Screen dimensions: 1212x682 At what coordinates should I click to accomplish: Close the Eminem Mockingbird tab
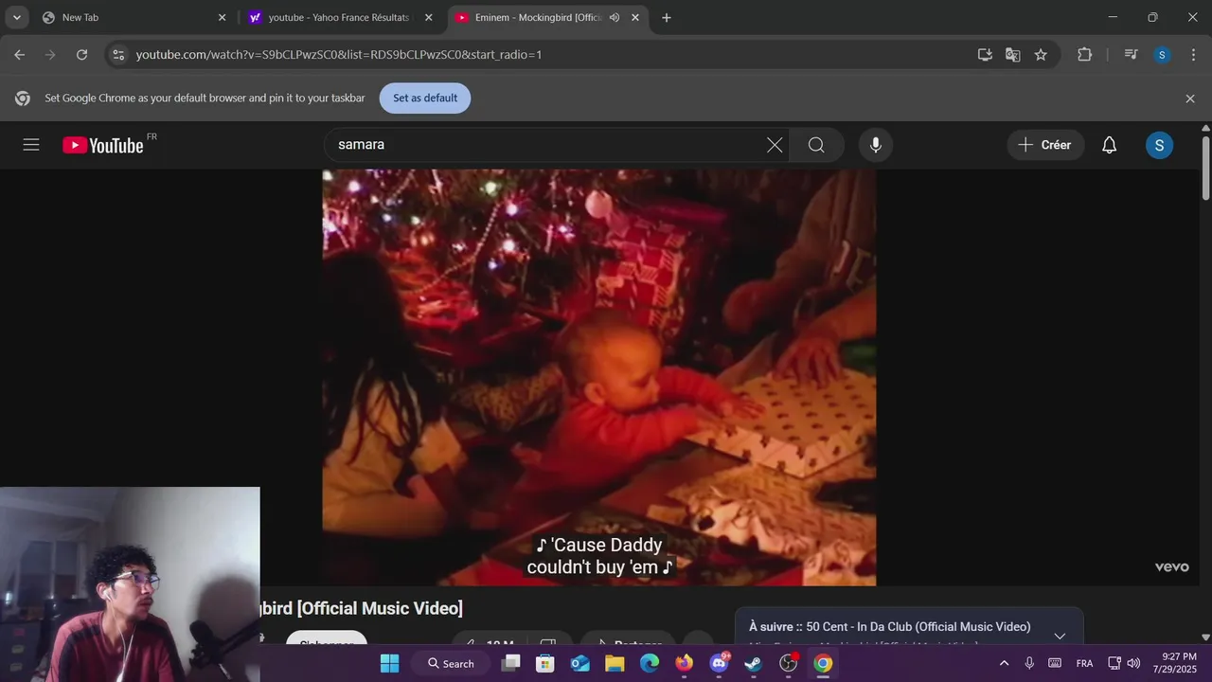[635, 17]
